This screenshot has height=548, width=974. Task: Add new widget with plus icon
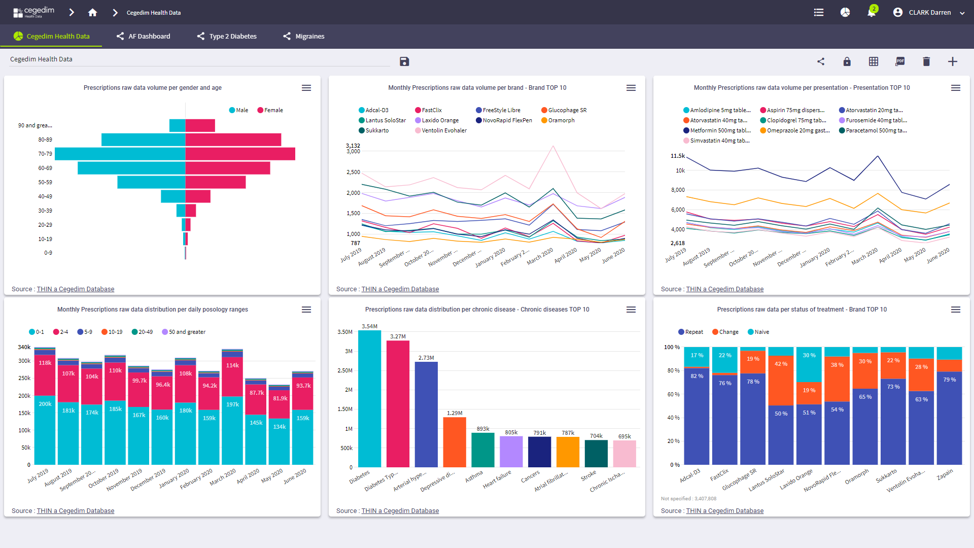click(953, 61)
